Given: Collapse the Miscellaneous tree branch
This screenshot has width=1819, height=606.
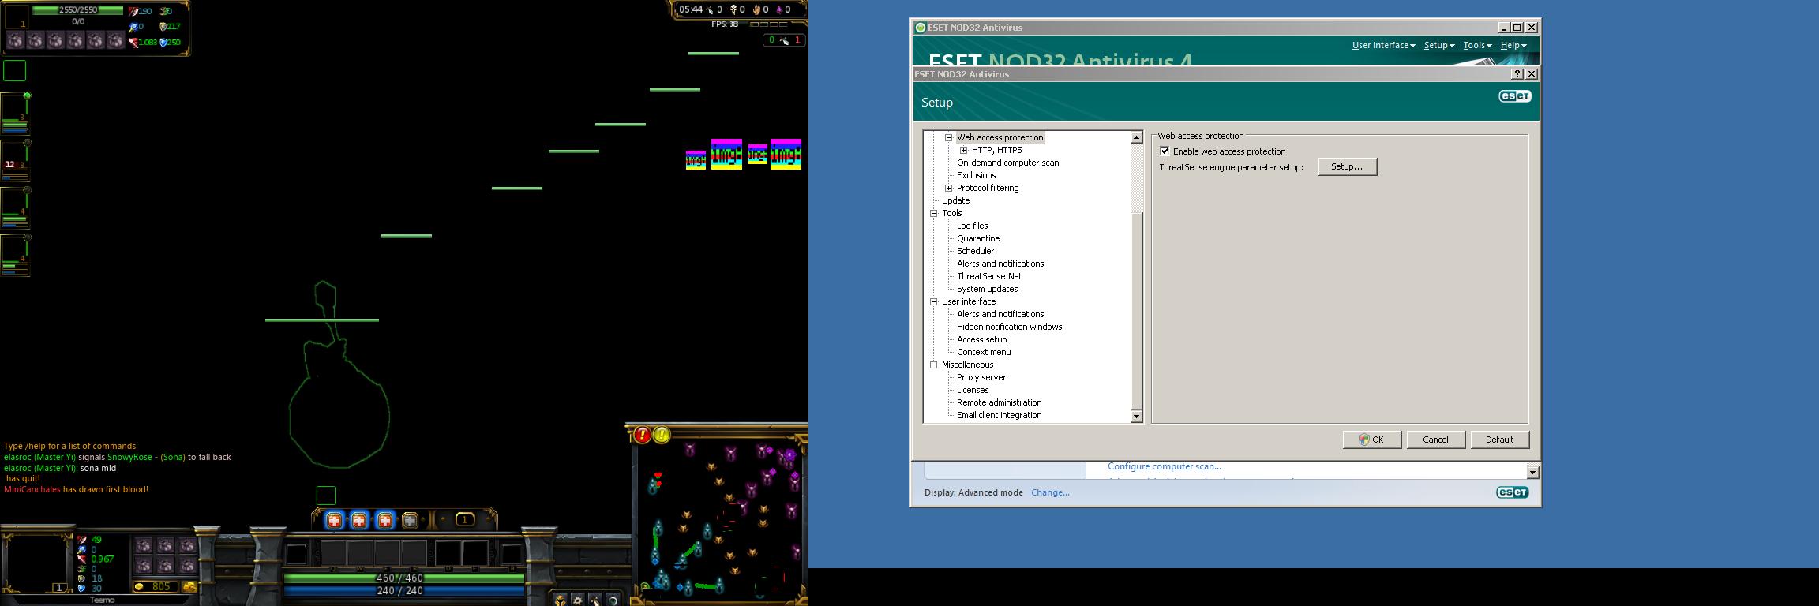Looking at the screenshot, I should pyautogui.click(x=933, y=365).
